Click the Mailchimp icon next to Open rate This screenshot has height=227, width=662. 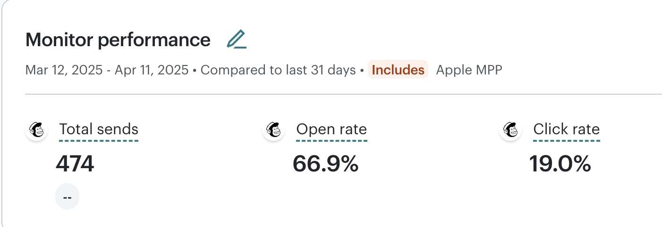pos(273,130)
